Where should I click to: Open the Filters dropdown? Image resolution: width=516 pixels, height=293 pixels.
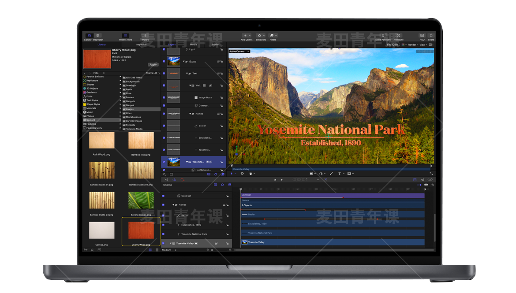coord(273,36)
